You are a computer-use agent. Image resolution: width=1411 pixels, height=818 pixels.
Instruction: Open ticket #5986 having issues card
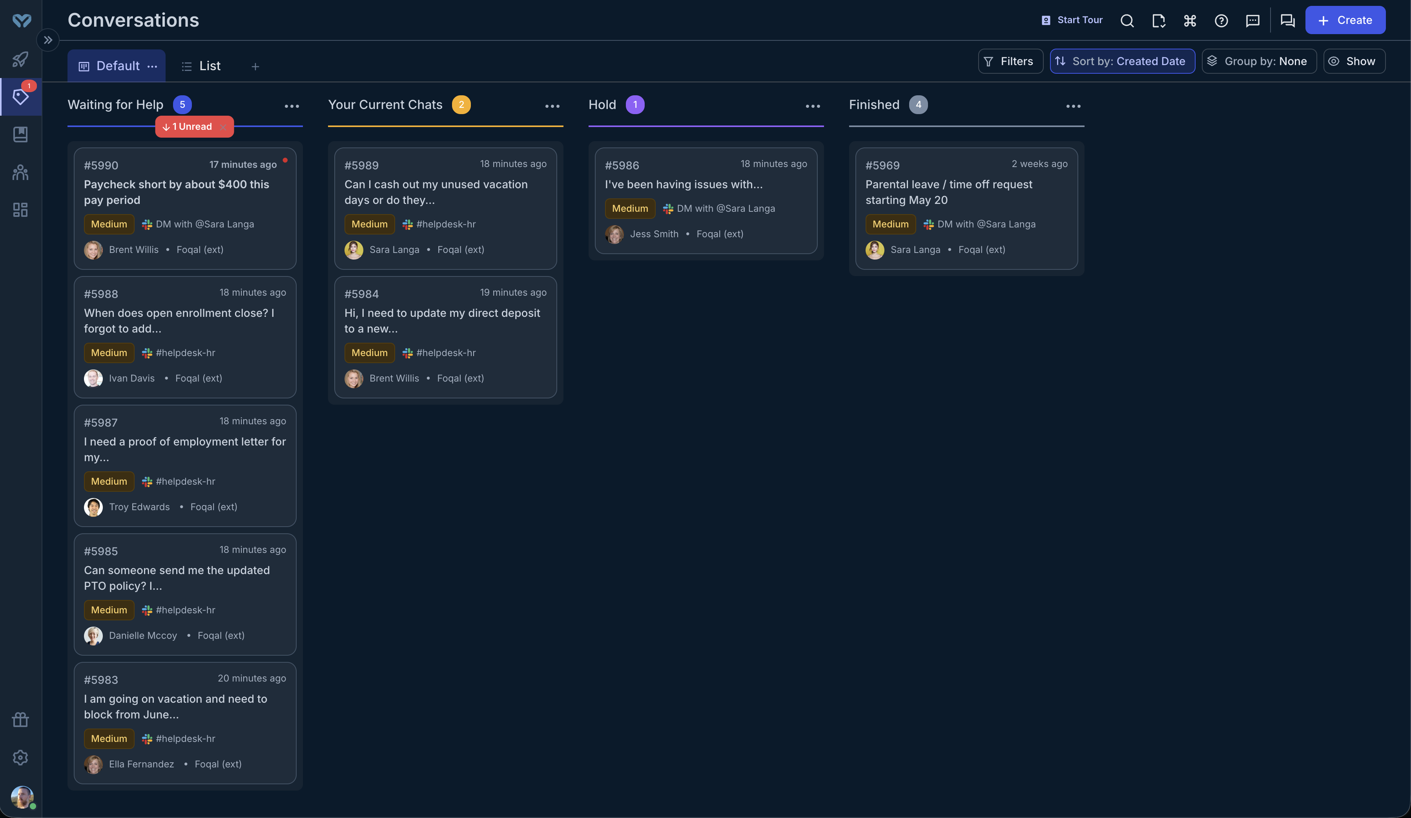705,200
